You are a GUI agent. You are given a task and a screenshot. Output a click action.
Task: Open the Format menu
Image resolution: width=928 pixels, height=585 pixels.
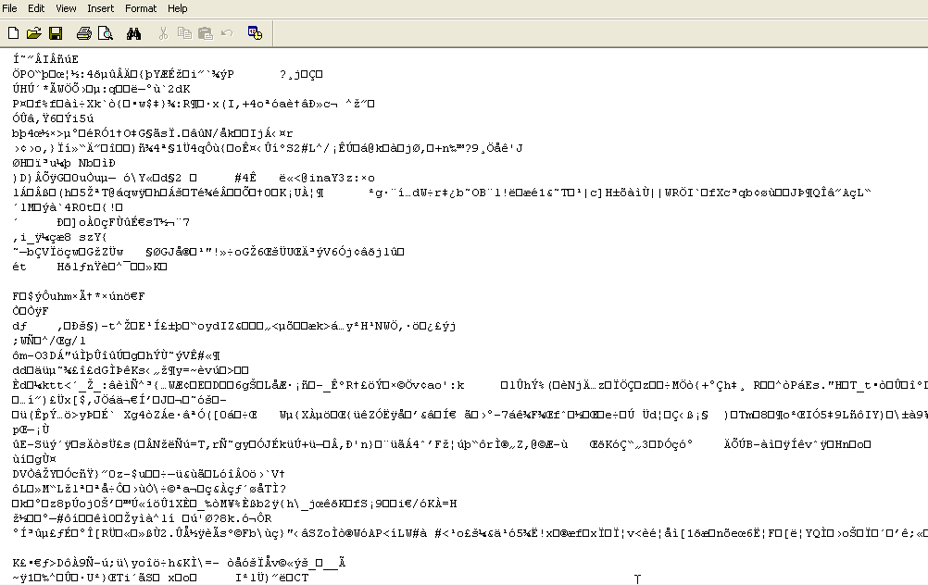coord(141,8)
